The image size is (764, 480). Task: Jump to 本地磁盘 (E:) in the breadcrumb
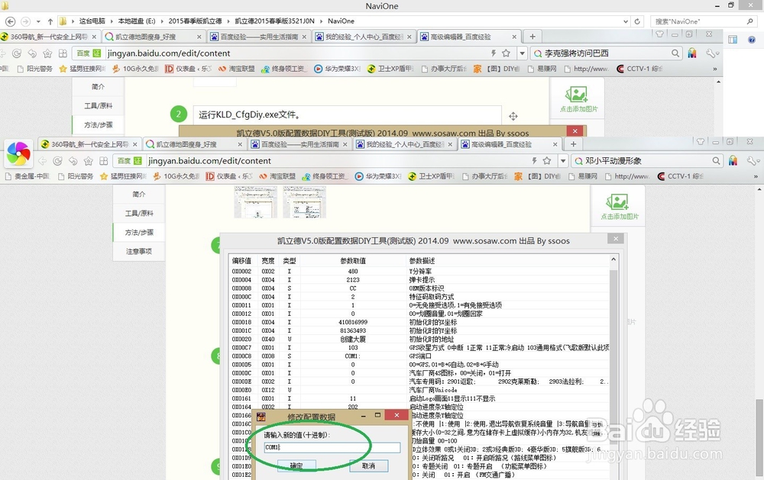coord(137,21)
